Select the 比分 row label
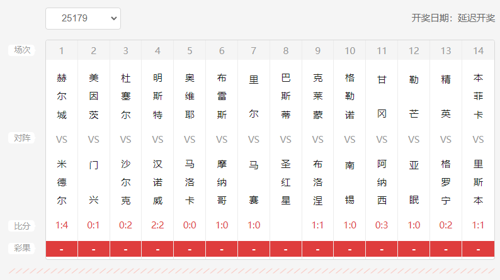This screenshot has width=500, height=280. (22, 225)
